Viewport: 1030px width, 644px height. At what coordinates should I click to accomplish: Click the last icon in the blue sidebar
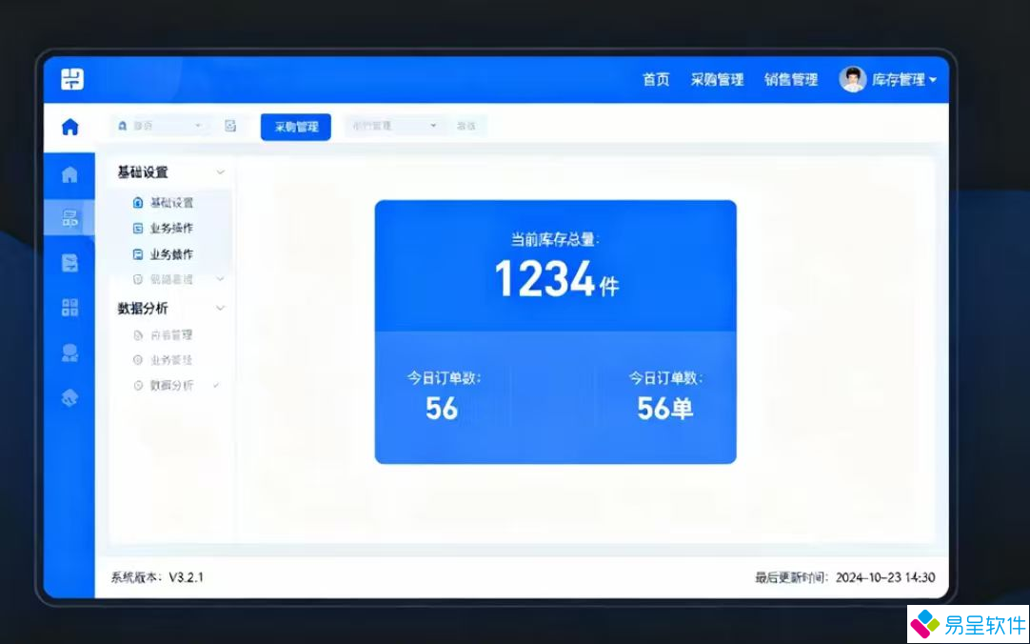(x=69, y=397)
